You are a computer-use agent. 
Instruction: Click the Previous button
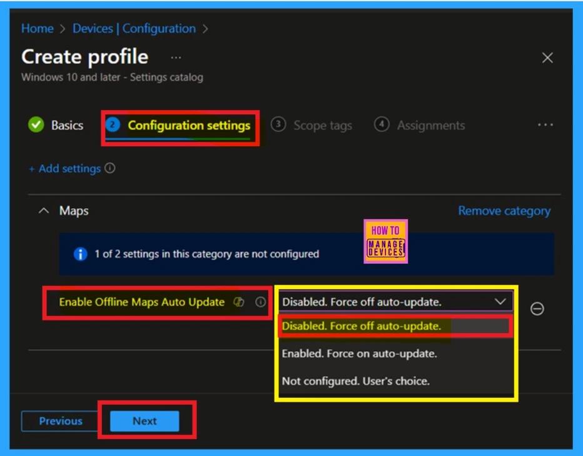coord(61,421)
